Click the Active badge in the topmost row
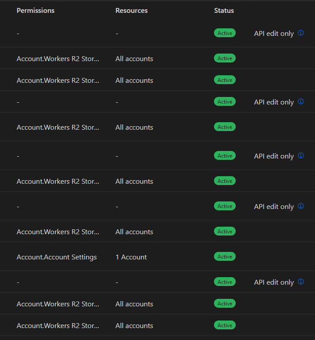Screen dimensions: 315x340 (225, 33)
